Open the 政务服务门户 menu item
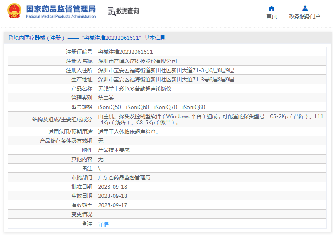The width and height of the screenshot is (333, 239). point(305,17)
